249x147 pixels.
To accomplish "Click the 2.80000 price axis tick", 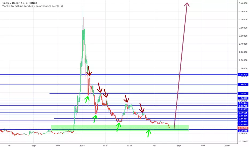I will 243,28.
